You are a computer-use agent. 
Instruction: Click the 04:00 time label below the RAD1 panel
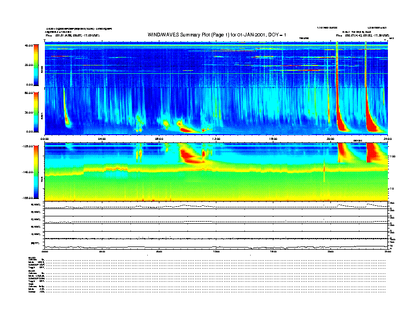point(102,139)
